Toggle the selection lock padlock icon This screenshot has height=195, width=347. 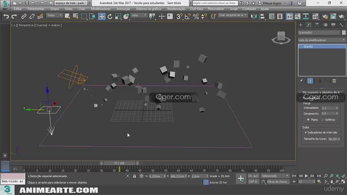coord(134,176)
